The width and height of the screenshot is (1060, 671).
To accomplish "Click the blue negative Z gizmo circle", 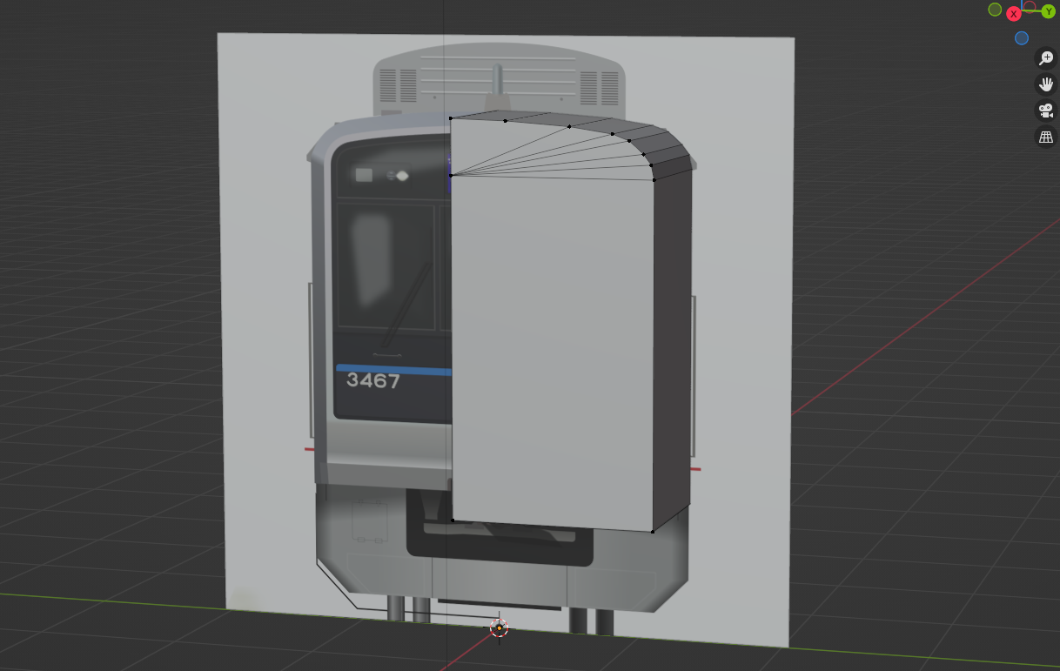I will tap(1022, 38).
